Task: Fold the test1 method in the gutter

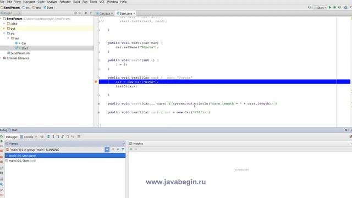Action: click(99, 43)
